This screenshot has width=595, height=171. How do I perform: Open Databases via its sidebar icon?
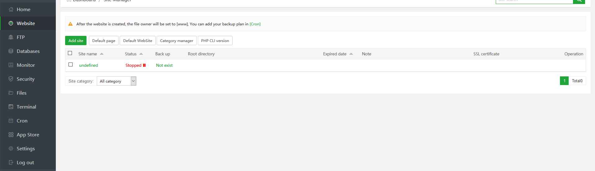coord(11,51)
